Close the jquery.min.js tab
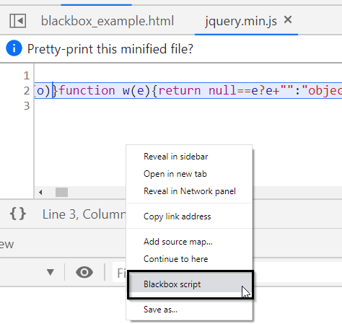The width and height of the screenshot is (342, 324). [x=288, y=19]
